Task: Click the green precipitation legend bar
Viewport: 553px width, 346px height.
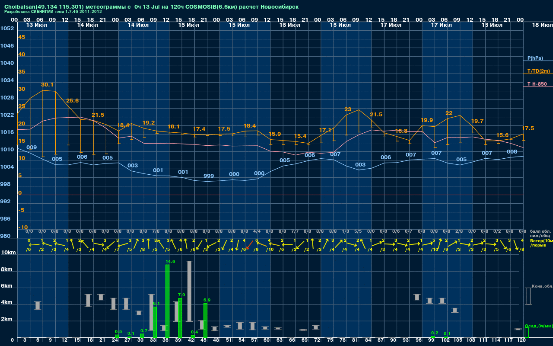Action: (x=526, y=333)
